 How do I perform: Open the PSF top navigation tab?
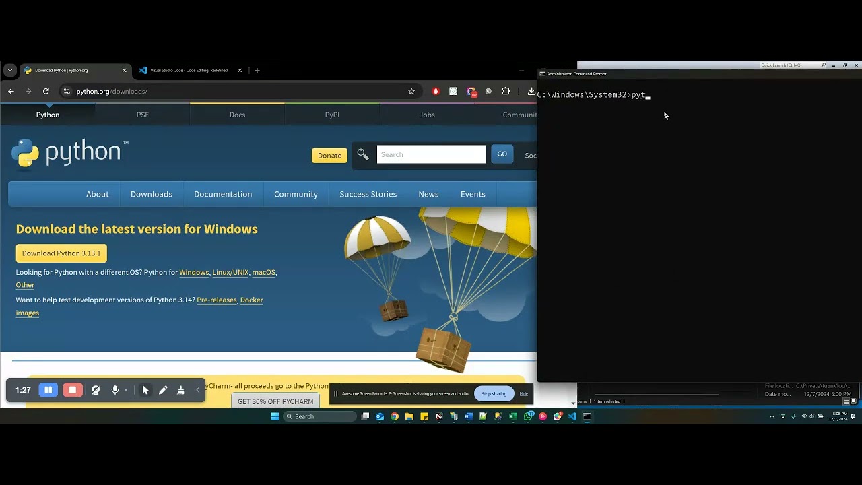point(142,115)
